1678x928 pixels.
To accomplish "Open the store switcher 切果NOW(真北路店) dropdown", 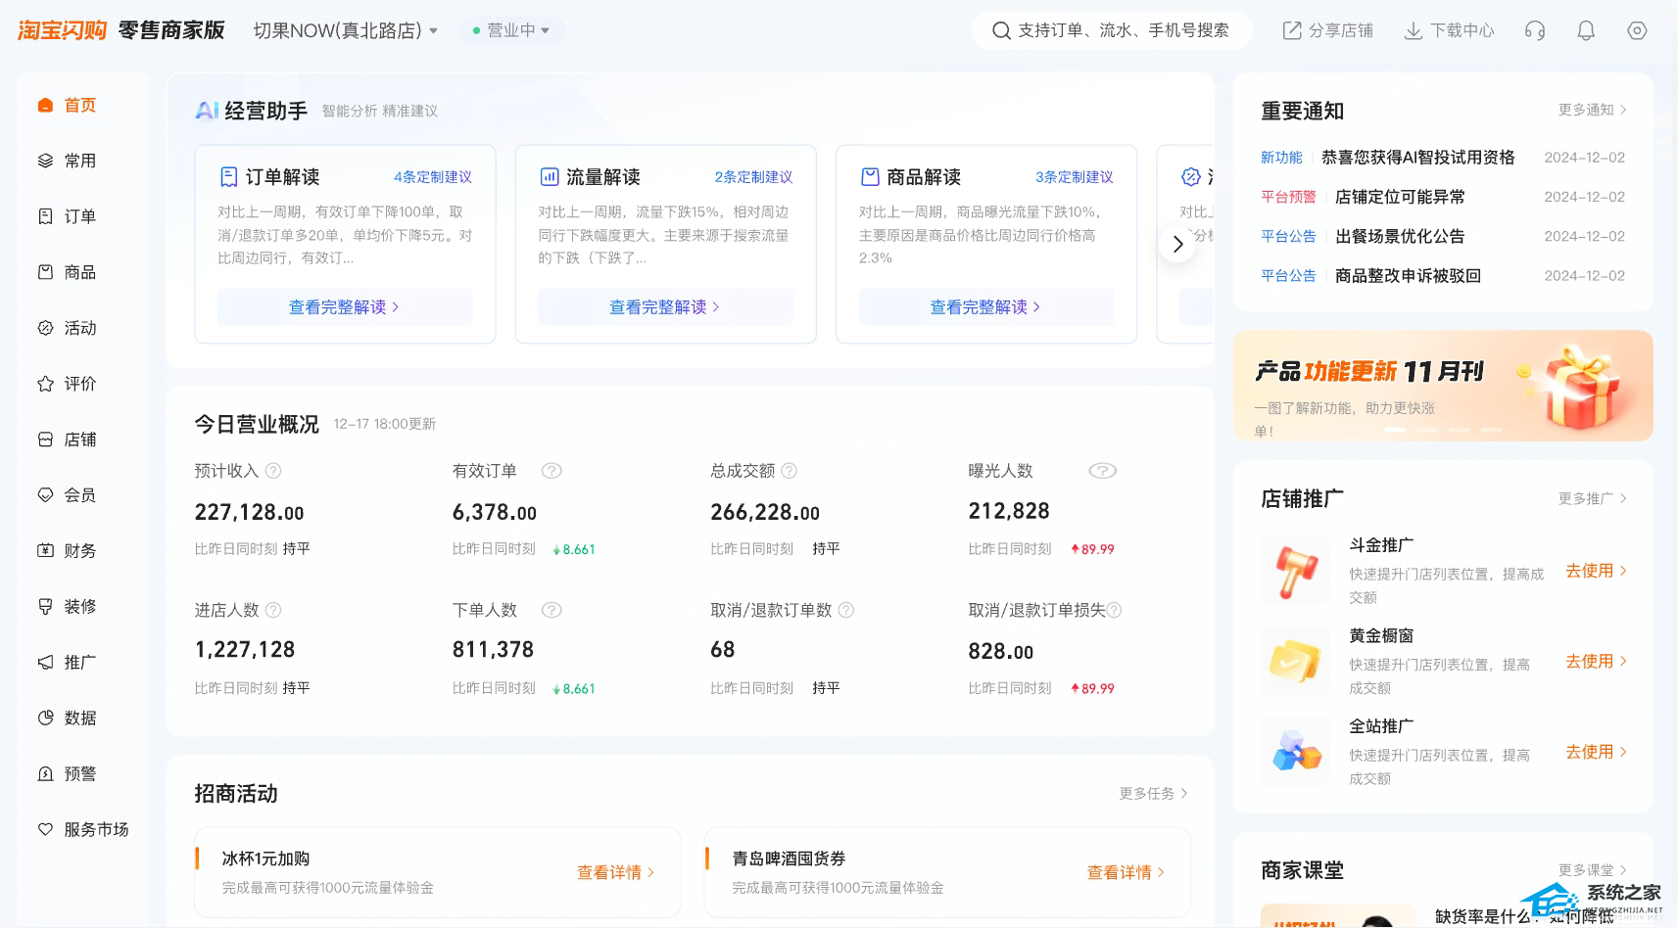I will (x=346, y=30).
